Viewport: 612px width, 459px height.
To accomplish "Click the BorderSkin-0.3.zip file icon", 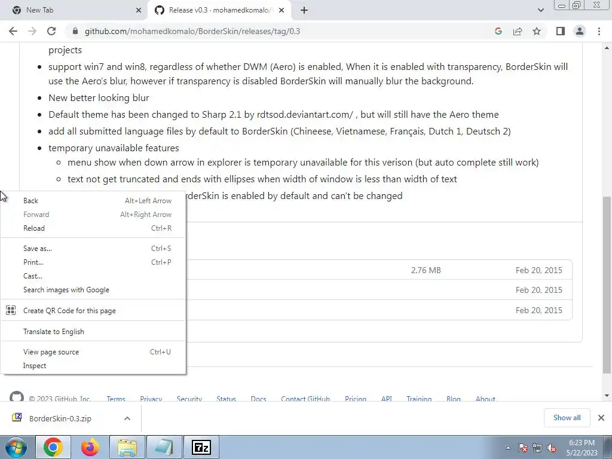I will pyautogui.click(x=17, y=418).
